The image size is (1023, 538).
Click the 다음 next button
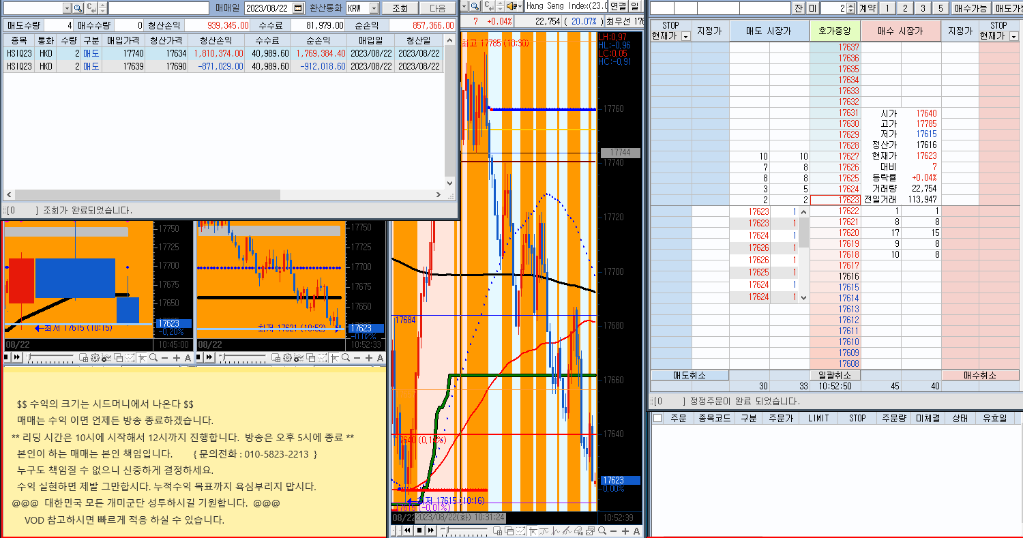[438, 8]
